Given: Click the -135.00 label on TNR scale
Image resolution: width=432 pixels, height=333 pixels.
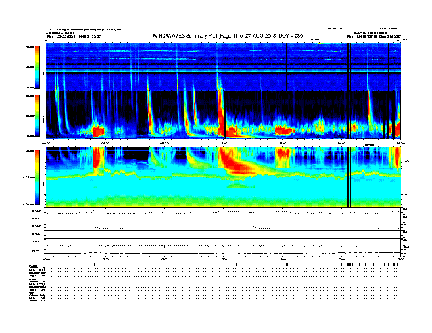Looking at the screenshot, I should click(x=28, y=177).
